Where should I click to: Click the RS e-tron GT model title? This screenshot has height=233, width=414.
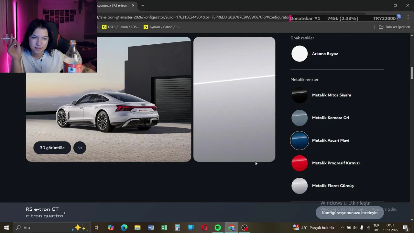42,209
